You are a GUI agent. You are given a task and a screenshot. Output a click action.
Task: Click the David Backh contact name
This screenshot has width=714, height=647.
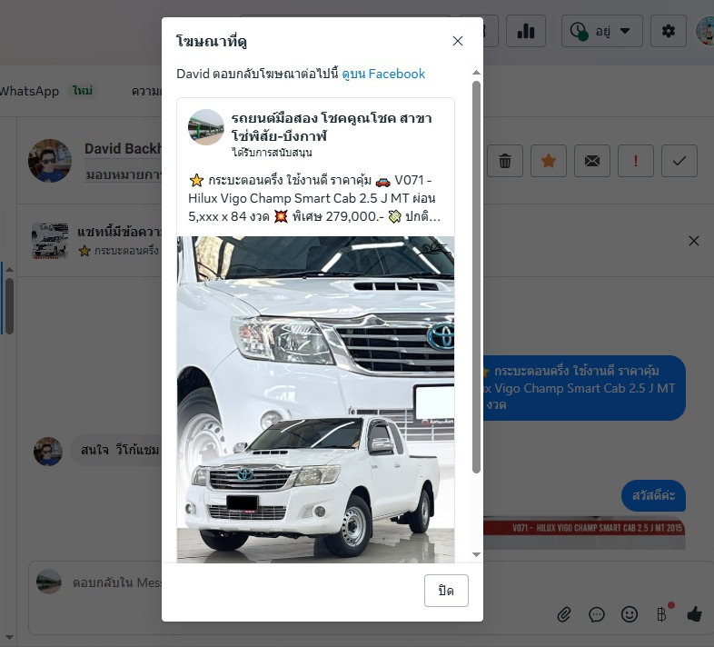(x=123, y=148)
